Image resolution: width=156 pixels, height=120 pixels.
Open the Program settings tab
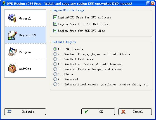point(25,52)
